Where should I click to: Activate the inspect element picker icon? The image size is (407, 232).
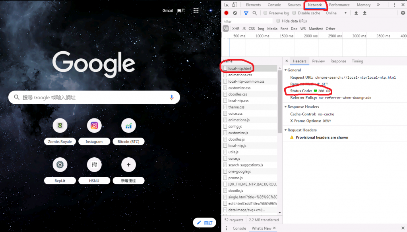(226, 5)
